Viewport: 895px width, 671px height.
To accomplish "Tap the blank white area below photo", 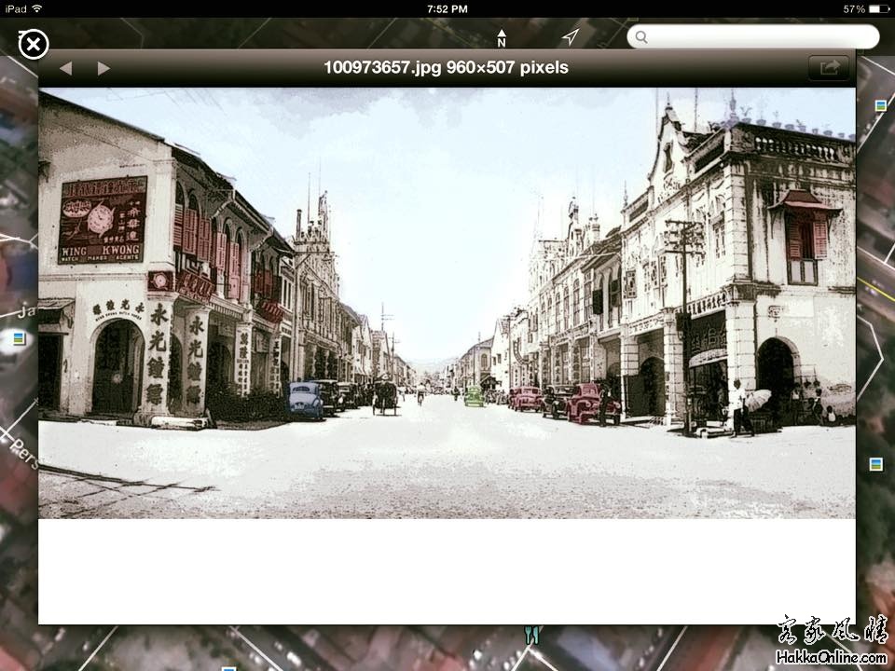I will pyautogui.click(x=447, y=570).
